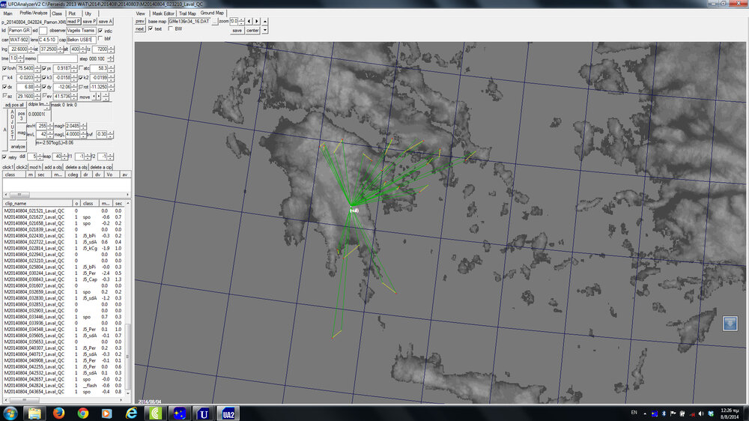Open Internet Explorer taskbar icon
Screen dimensions: 749x421
tap(132, 413)
